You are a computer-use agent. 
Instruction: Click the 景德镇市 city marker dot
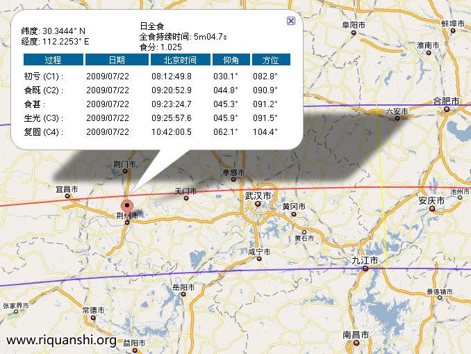point(440,298)
